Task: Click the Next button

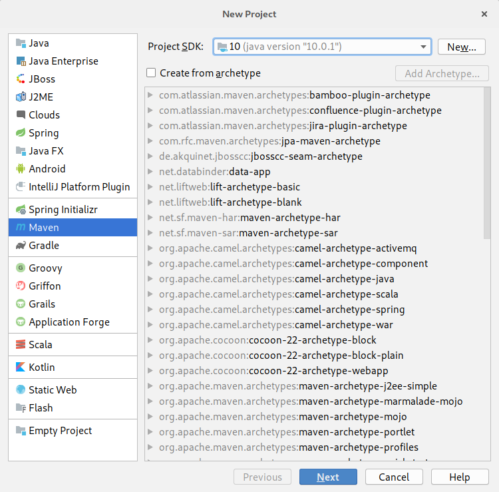Action: 328,477
